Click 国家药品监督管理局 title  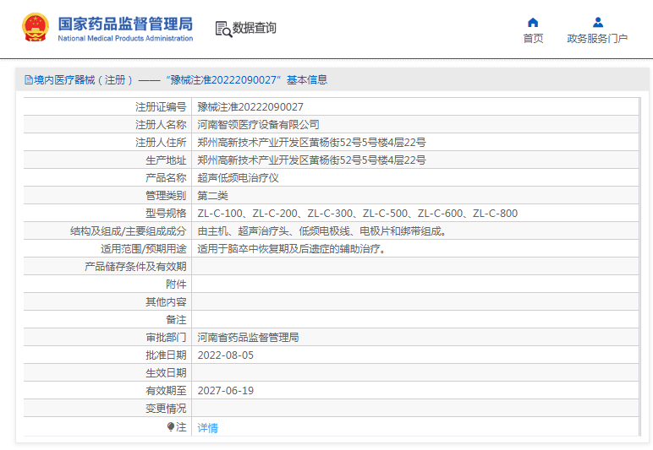[125, 24]
